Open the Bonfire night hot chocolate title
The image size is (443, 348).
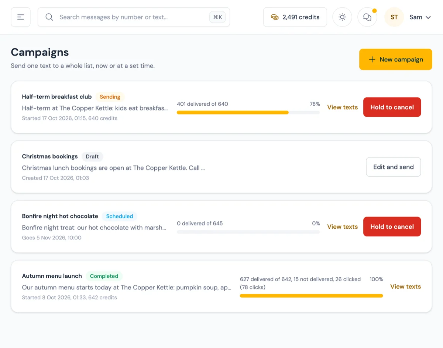click(60, 216)
